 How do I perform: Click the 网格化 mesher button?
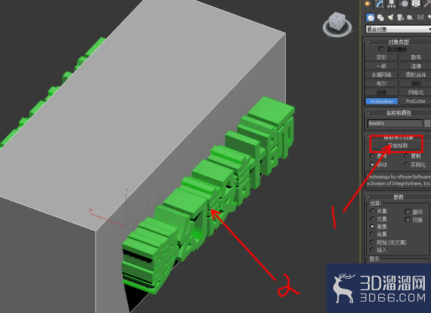(x=415, y=92)
